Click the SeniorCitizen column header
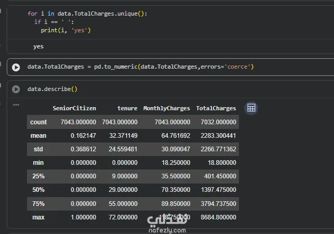 (x=74, y=108)
